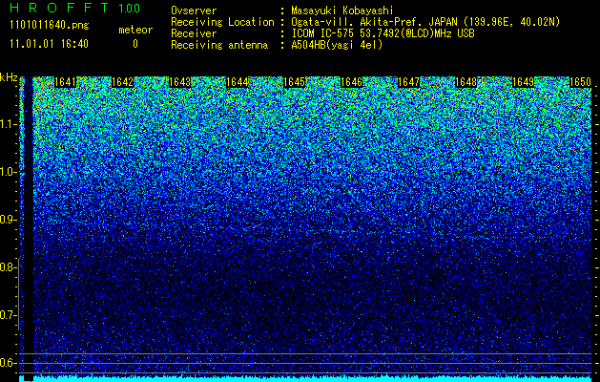This screenshot has height=382, width=600.
Task: Click the 1646 time marker
Action: (351, 82)
